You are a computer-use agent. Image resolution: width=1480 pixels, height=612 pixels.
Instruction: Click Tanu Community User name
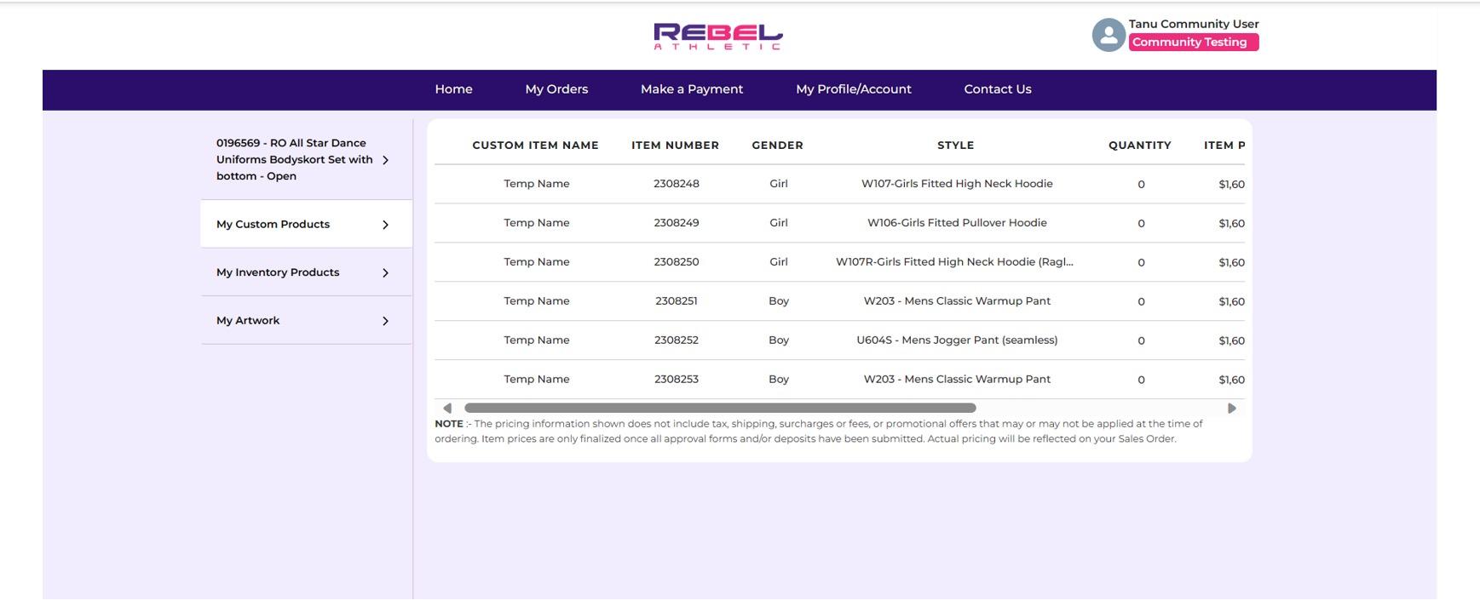coord(1194,24)
